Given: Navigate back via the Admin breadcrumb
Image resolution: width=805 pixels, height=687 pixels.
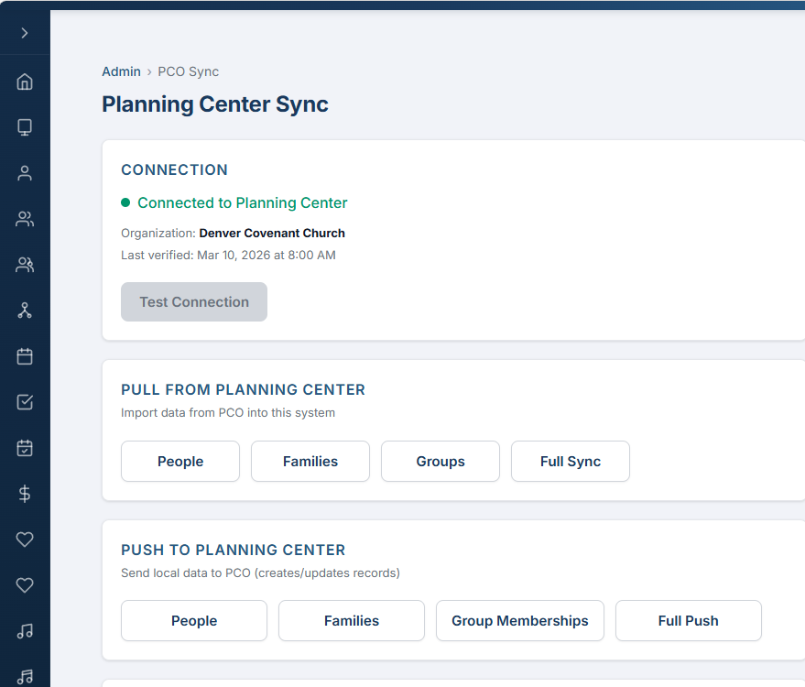Looking at the screenshot, I should coord(121,71).
